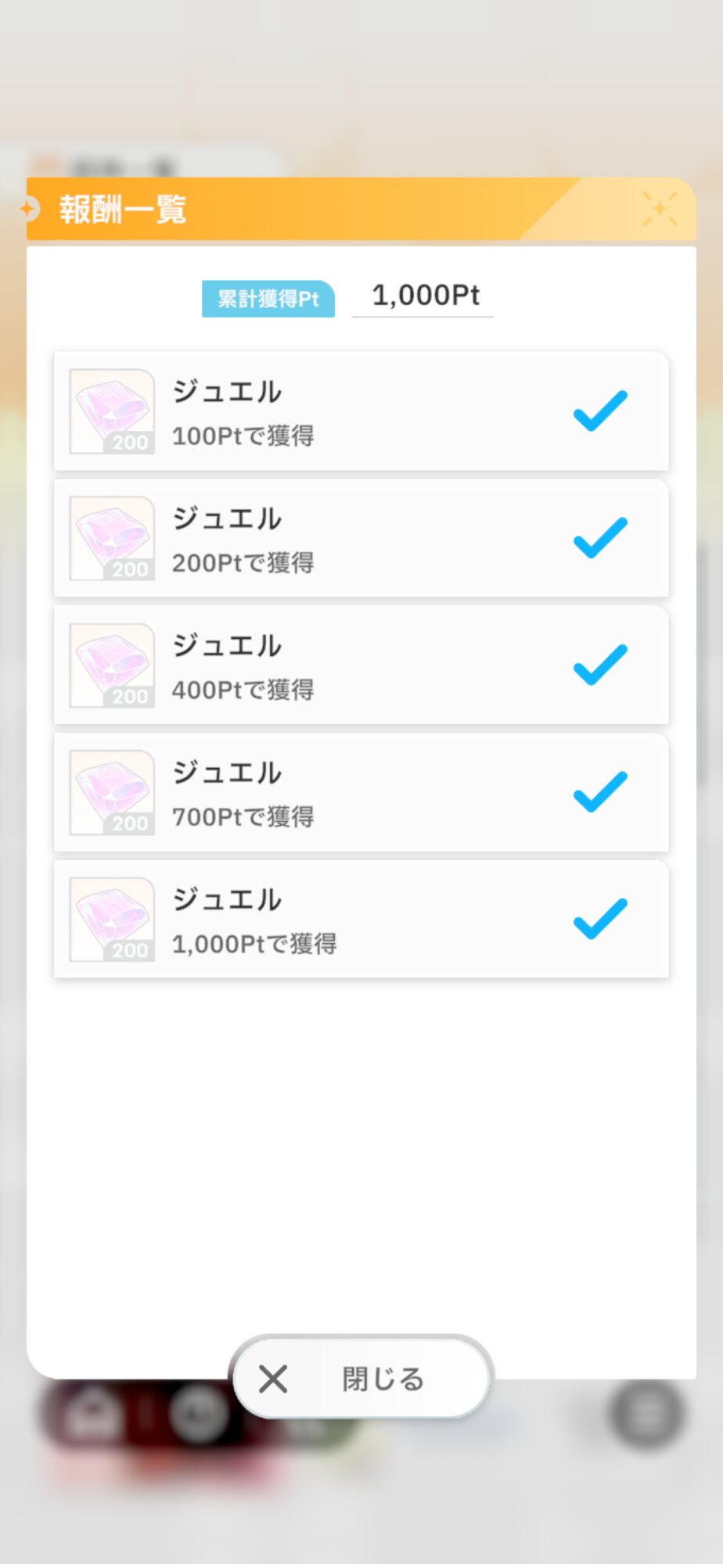Click the jewel icon for 400Pt reward

[112, 665]
